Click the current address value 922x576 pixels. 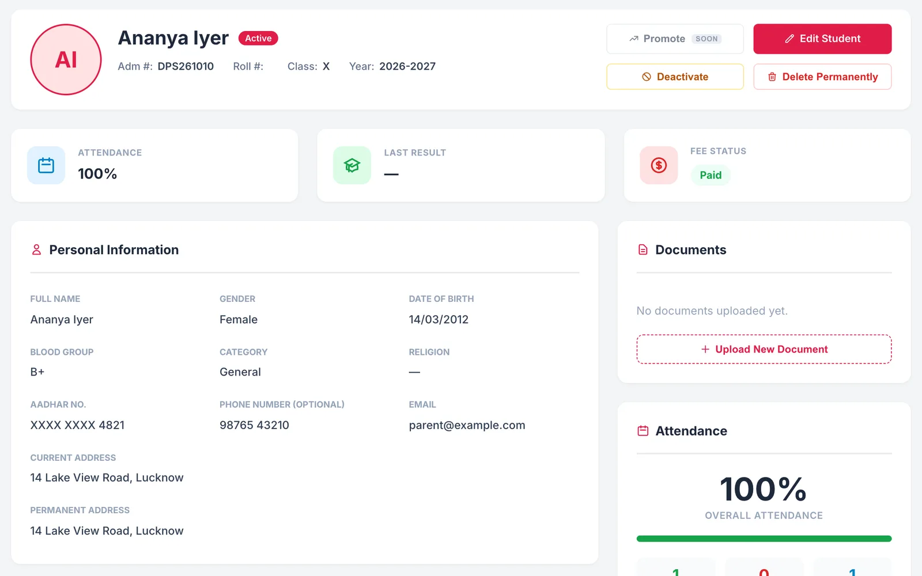(107, 478)
